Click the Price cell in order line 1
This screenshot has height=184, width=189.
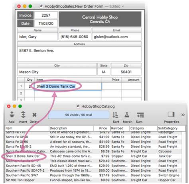111,86
